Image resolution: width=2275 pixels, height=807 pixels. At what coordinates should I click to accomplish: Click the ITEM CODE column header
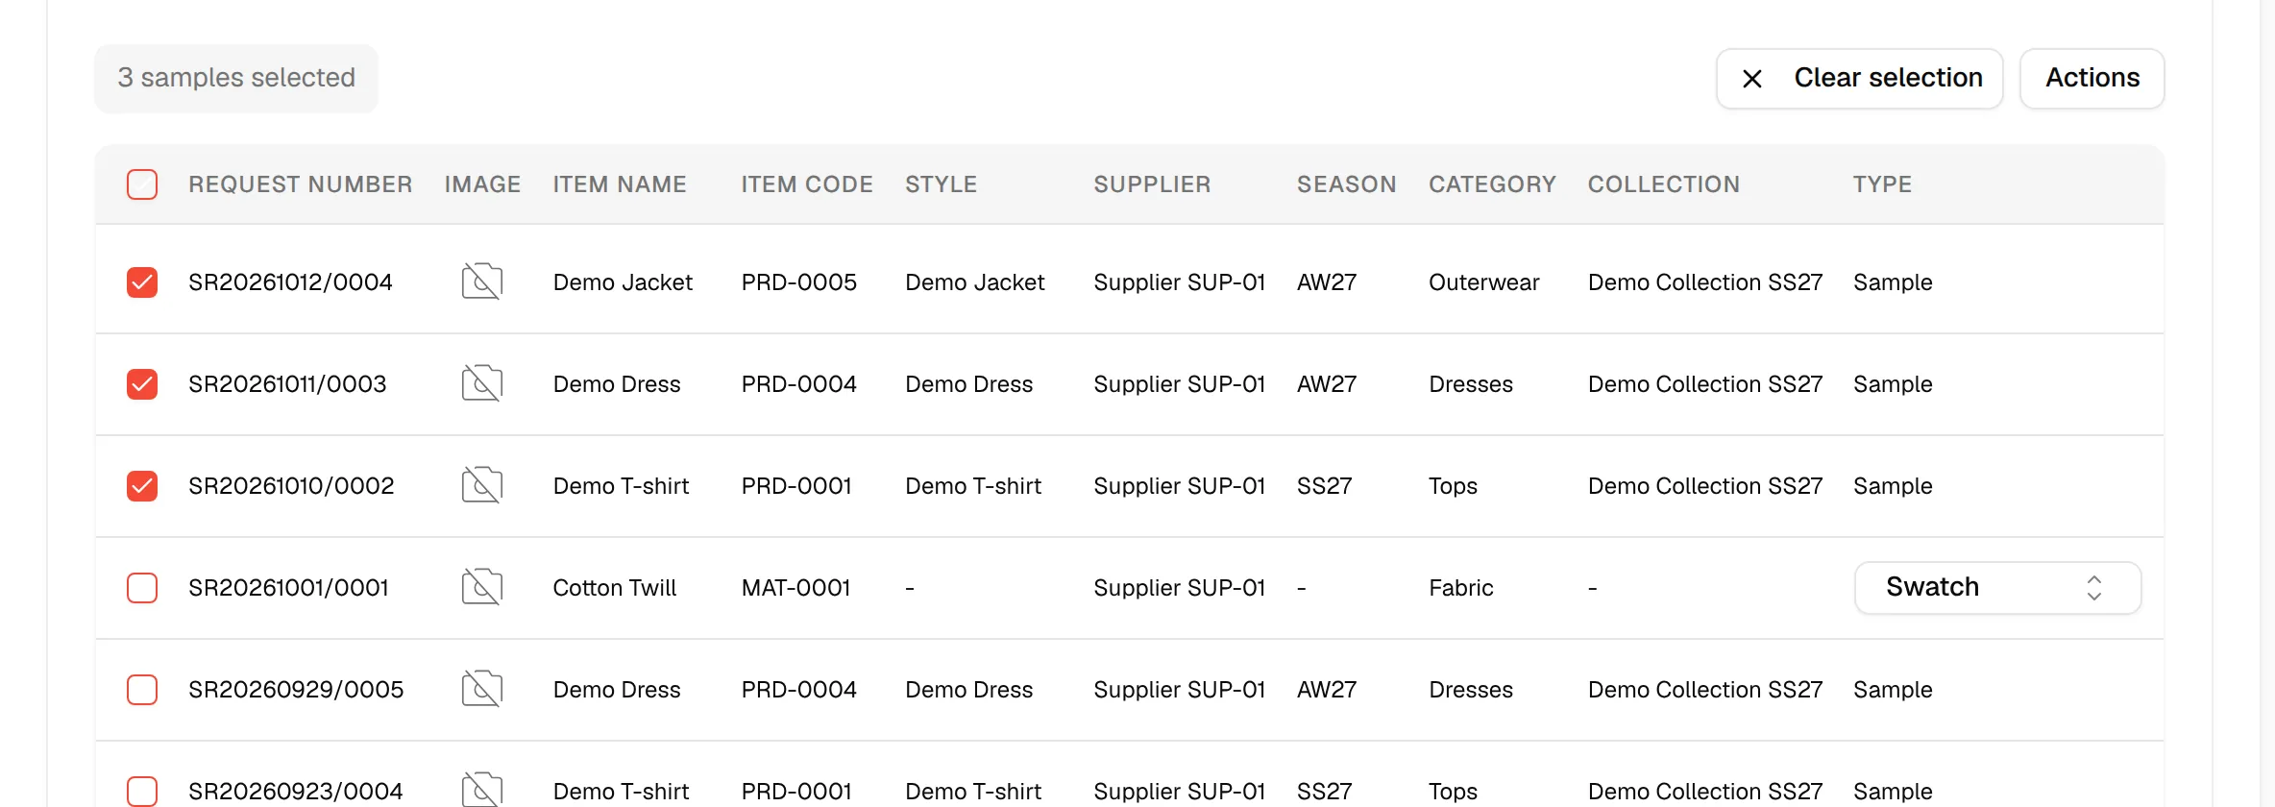click(x=807, y=184)
